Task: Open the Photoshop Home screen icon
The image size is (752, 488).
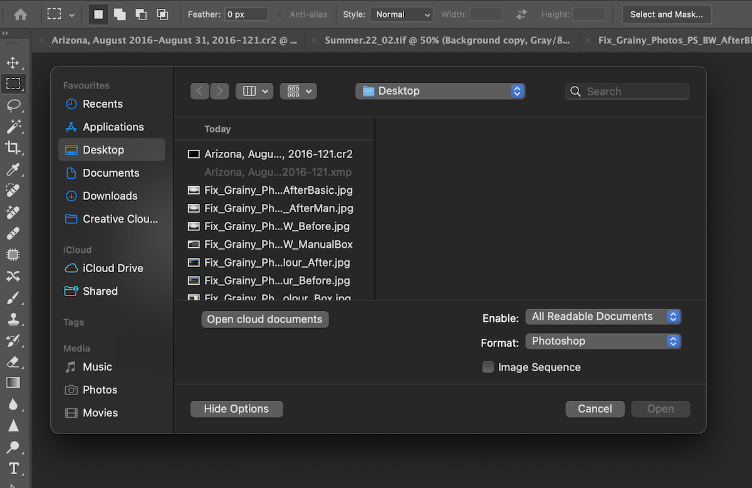Action: [x=21, y=13]
